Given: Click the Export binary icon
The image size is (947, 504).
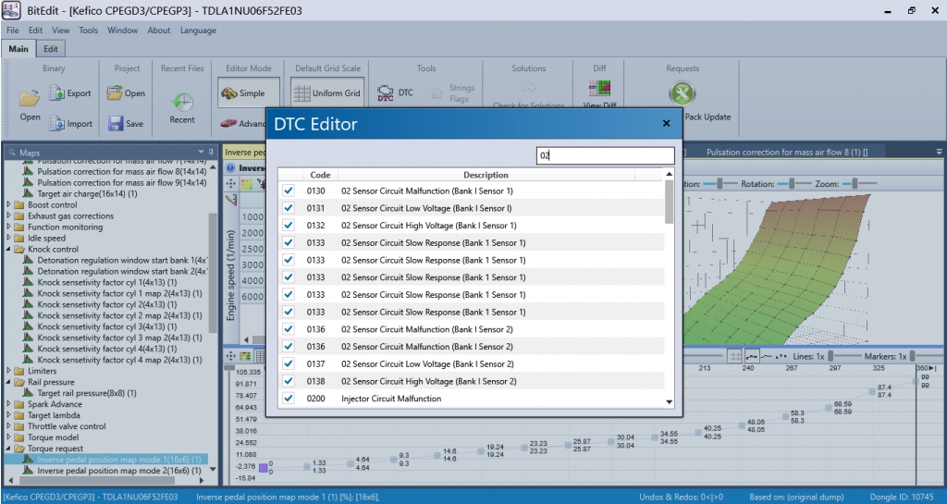Looking at the screenshot, I should [x=57, y=92].
